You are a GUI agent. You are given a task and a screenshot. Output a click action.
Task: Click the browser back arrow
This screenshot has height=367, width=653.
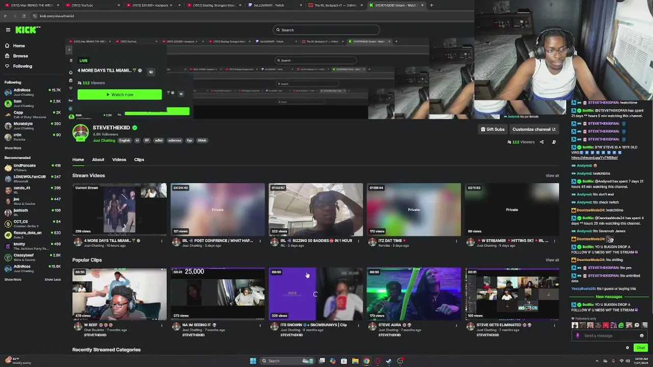(x=6, y=16)
